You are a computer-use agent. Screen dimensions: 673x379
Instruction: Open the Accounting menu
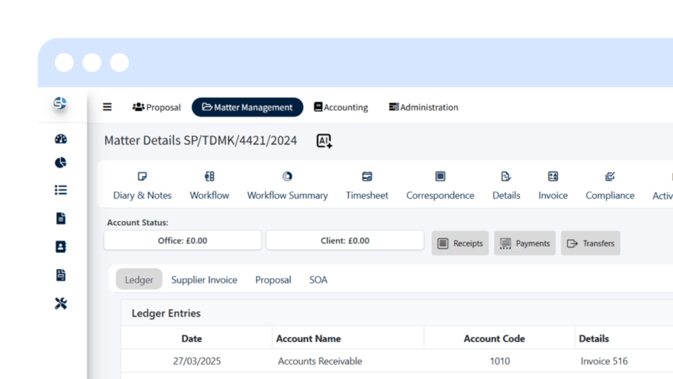340,107
